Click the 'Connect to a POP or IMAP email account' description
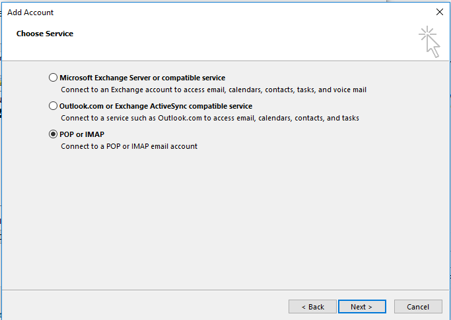Viewport: 451px width, 320px height. click(129, 146)
